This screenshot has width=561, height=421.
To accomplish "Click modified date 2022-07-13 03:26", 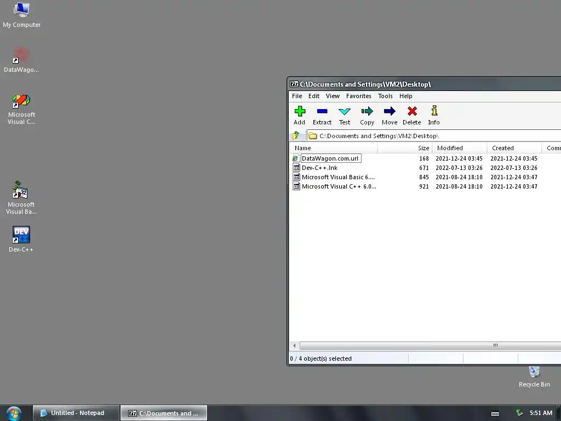I will click(459, 168).
